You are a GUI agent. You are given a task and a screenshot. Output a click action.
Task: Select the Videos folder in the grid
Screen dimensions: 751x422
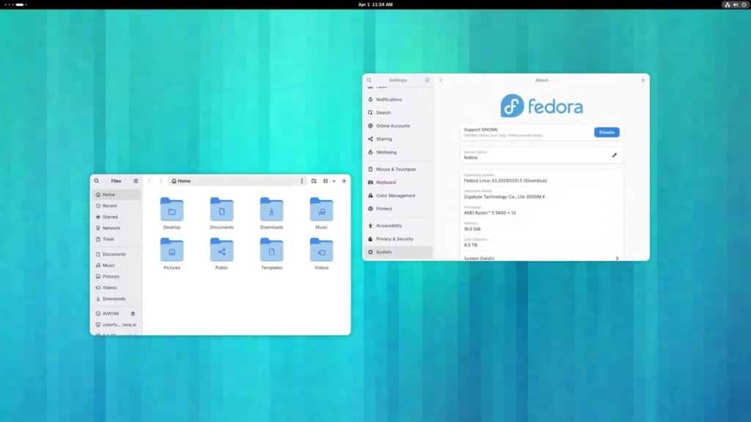point(321,254)
